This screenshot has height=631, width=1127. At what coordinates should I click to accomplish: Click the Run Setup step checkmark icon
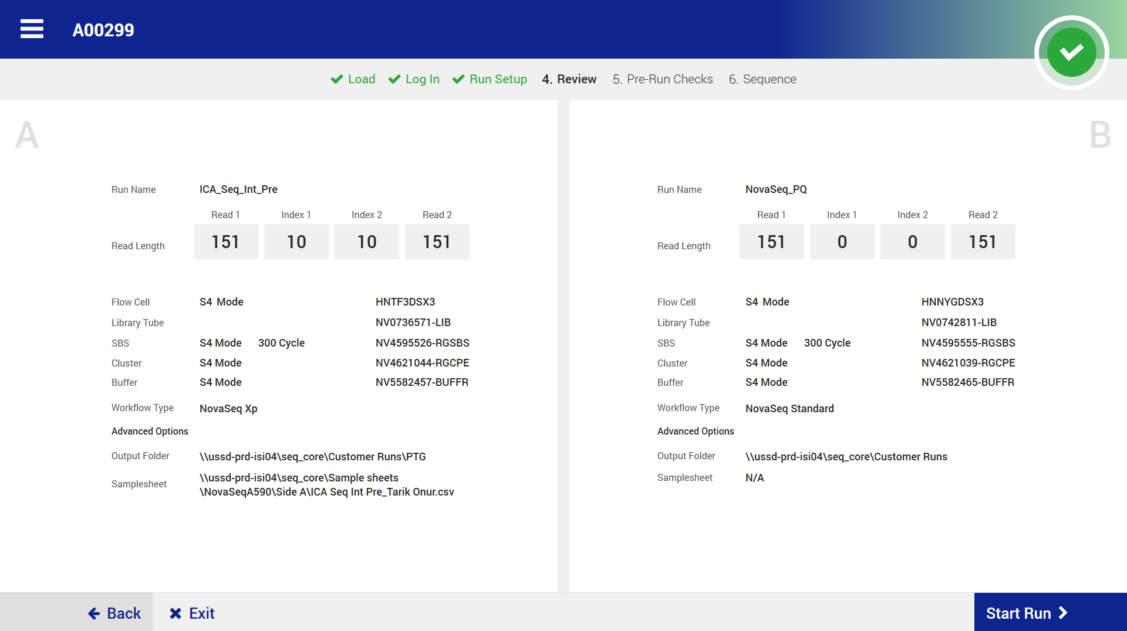tap(458, 79)
